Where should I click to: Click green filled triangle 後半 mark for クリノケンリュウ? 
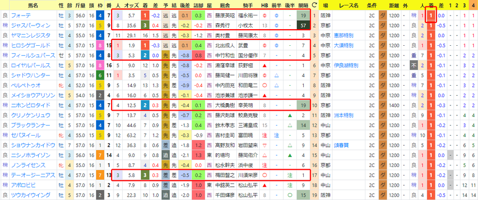pyautogui.click(x=289, y=115)
